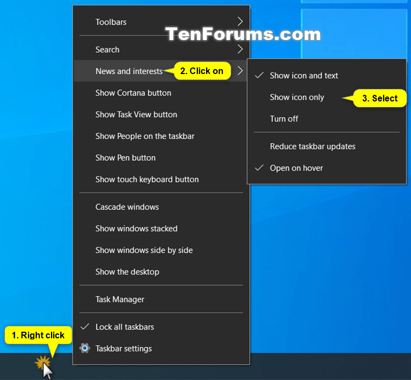Enable Show touch keyboard button
This screenshot has width=411, height=380.
(161, 179)
